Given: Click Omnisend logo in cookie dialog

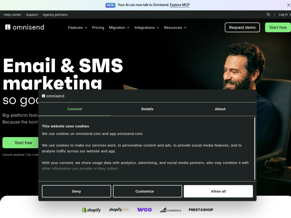Looking at the screenshot, I should coord(53,96).
